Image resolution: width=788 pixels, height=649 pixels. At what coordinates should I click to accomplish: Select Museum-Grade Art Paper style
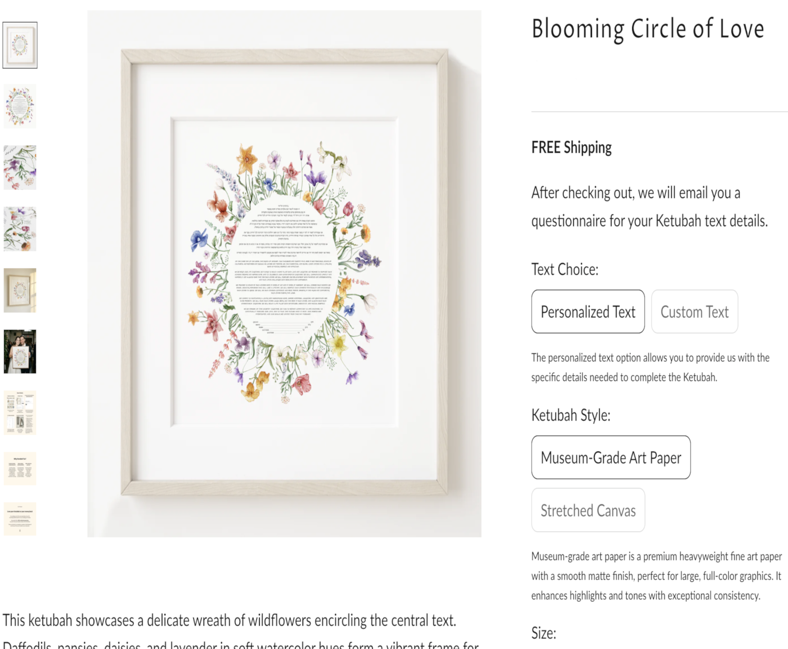click(610, 458)
